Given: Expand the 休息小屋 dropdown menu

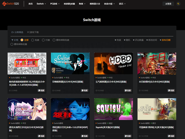Looking at the screenshot, I should [x=109, y=4].
